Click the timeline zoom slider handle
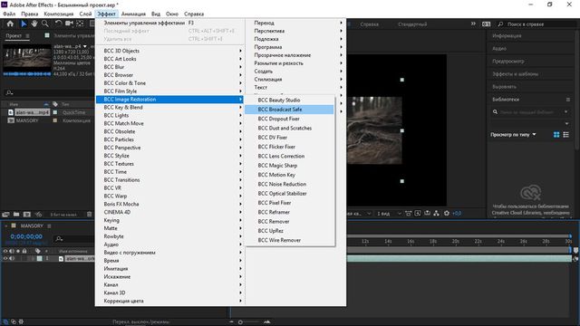Image resolution: width=580 pixels, height=326 pixels. [x=240, y=322]
